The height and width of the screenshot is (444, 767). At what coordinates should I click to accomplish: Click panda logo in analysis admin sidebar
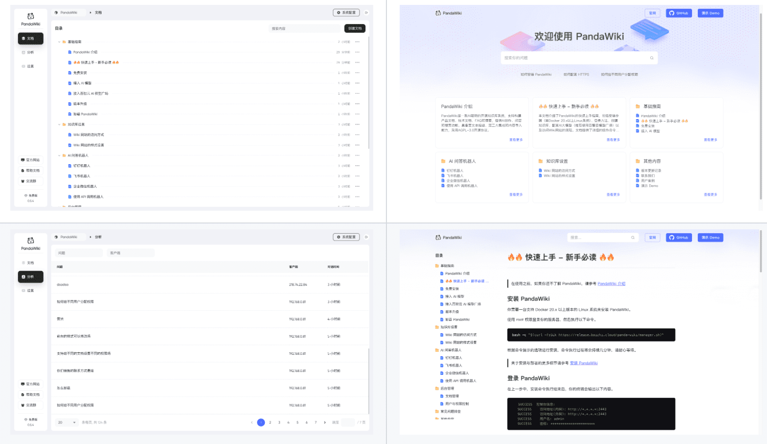(30, 241)
